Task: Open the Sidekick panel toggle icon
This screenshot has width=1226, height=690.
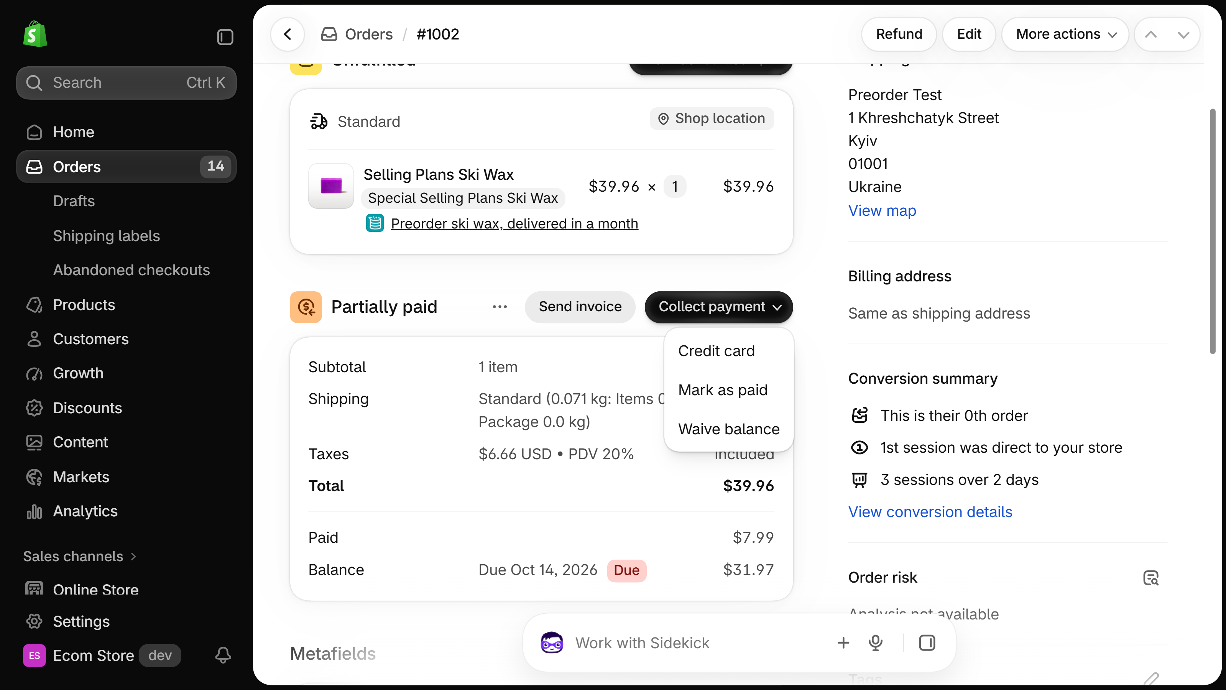Action: (x=927, y=642)
